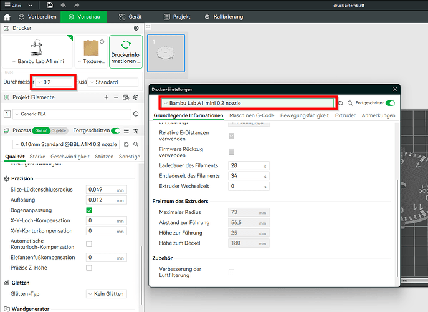Enable Präzise Z-Höhe checkbox
Screen dimensions: 428x312
pyautogui.click(x=89, y=268)
